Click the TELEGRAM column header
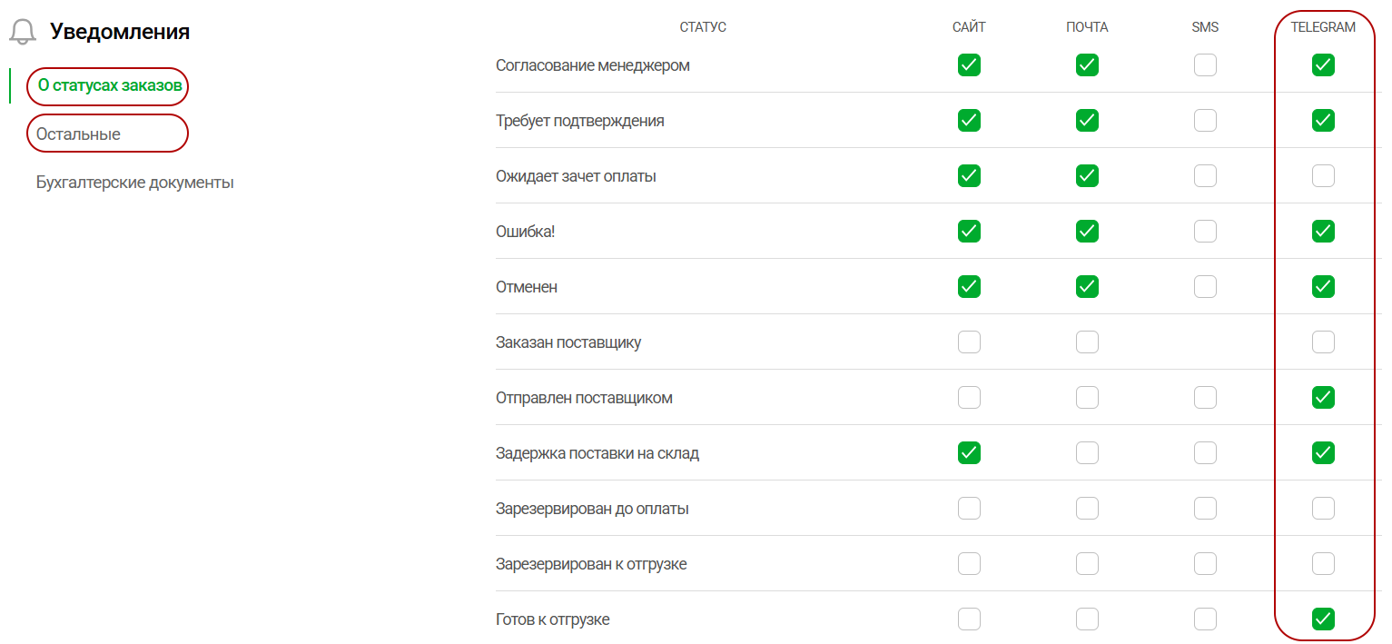The height and width of the screenshot is (644, 1392). click(1323, 27)
